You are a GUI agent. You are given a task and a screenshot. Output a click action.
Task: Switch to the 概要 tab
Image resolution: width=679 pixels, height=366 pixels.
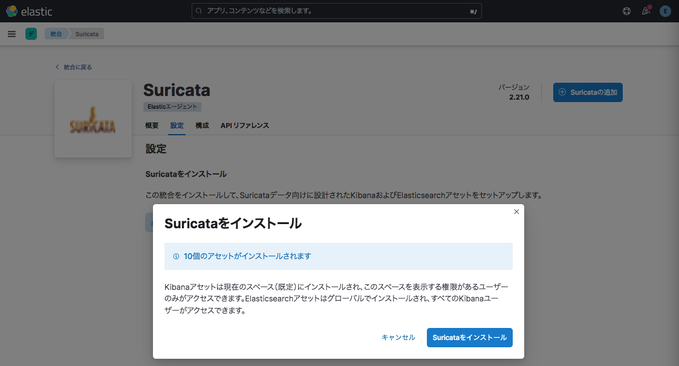pyautogui.click(x=152, y=126)
